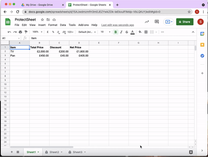Expand merge cells options arrow
Viewport: 208px width, 157px height.
(156, 32)
